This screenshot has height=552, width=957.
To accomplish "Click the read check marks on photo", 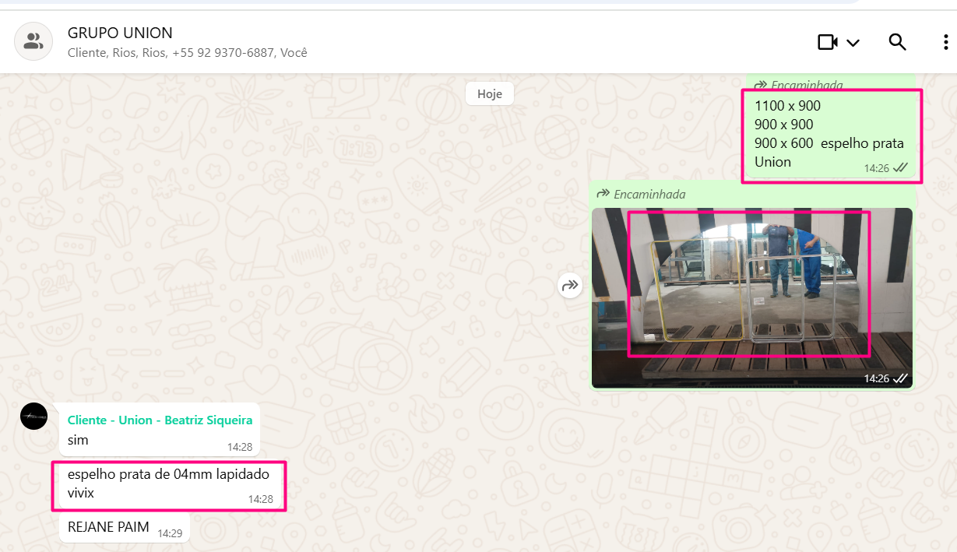I will coord(901,378).
